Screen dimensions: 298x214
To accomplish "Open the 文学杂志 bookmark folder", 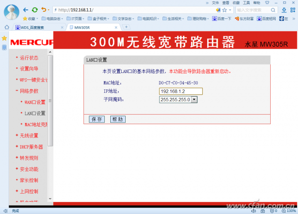I will pos(123,19).
